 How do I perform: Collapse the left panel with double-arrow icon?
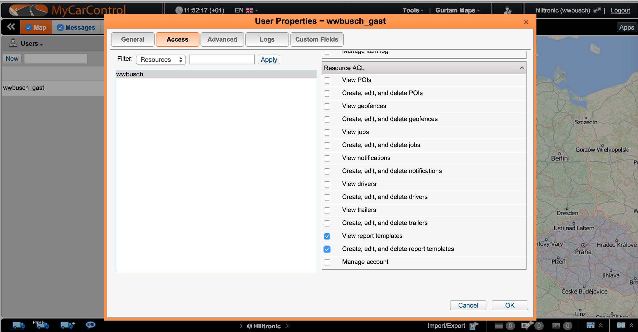click(x=11, y=27)
